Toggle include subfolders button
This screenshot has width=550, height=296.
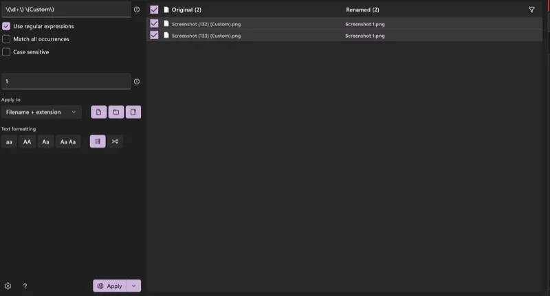(133, 112)
